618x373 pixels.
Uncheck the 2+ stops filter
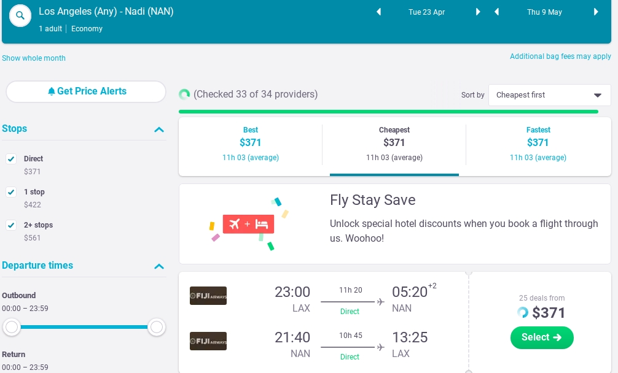point(11,225)
